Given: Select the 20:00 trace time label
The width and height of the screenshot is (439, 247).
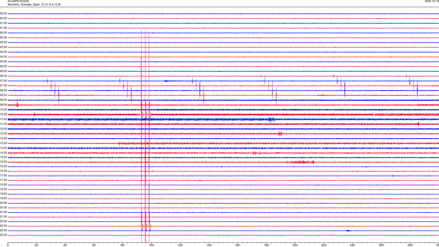Looking at the screenshot, I should point(3,203).
